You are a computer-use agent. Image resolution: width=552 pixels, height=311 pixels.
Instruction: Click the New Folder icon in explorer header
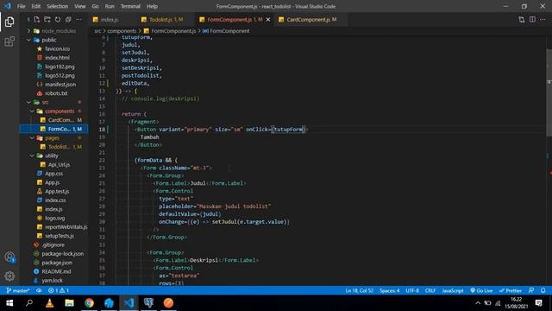pos(47,20)
